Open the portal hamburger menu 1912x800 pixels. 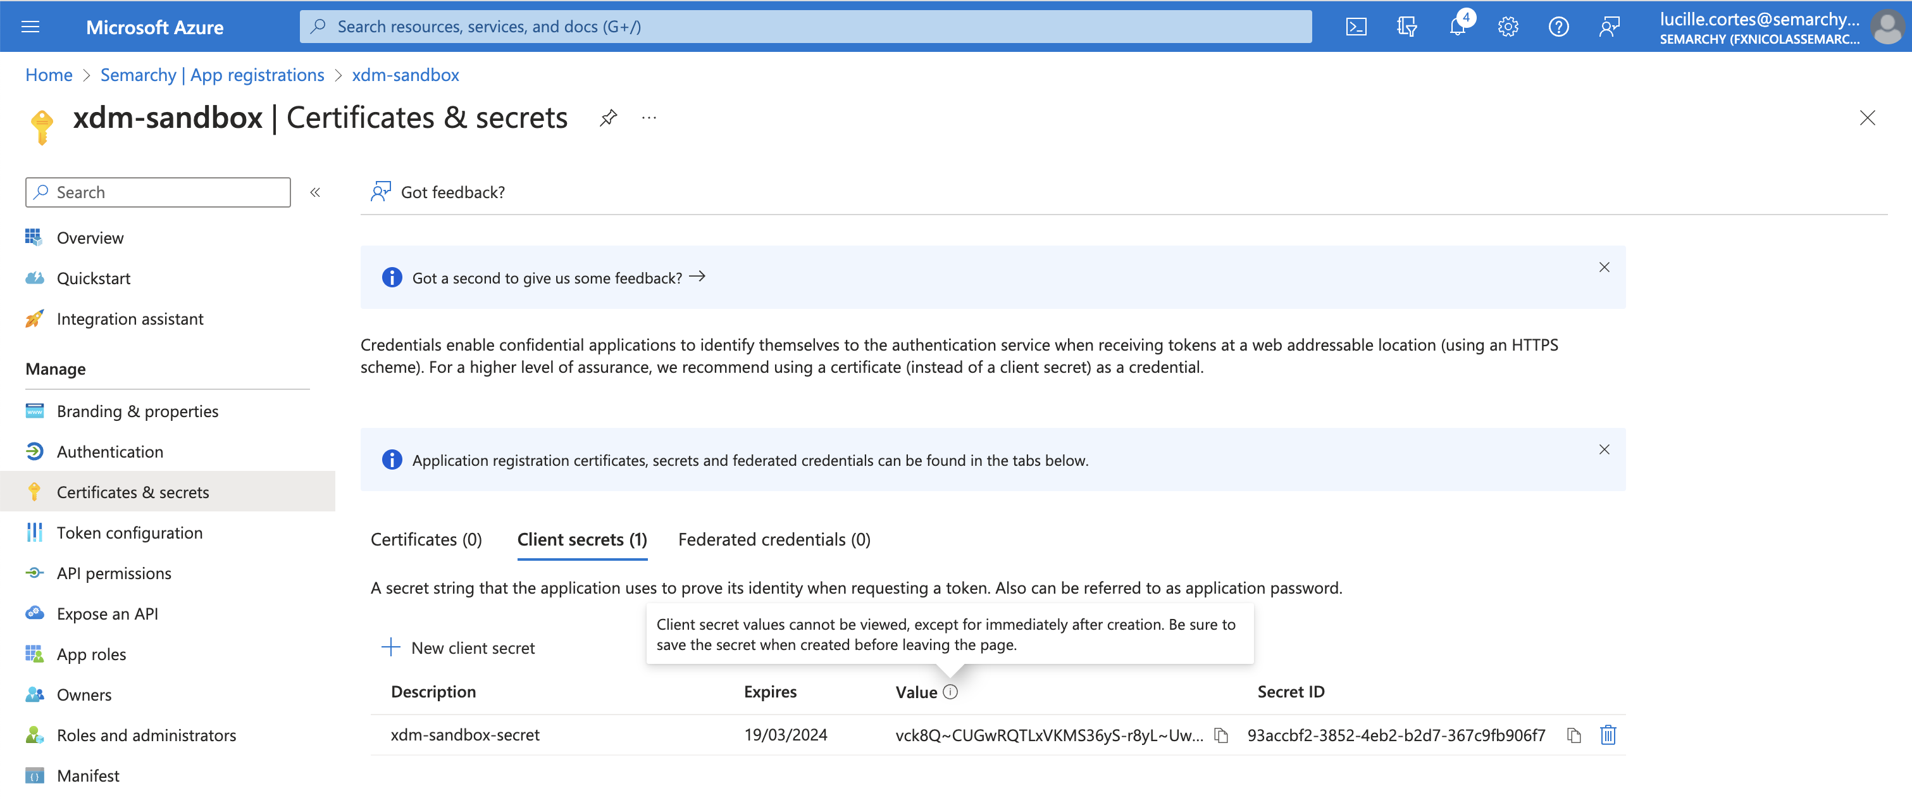coord(30,27)
